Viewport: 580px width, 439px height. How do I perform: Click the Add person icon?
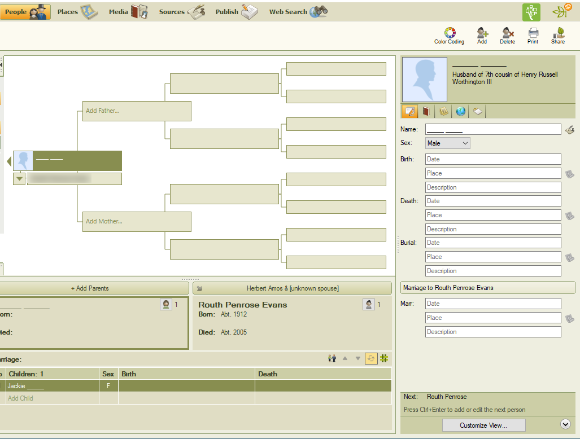(482, 35)
